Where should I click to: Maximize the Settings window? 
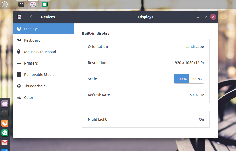206,17
